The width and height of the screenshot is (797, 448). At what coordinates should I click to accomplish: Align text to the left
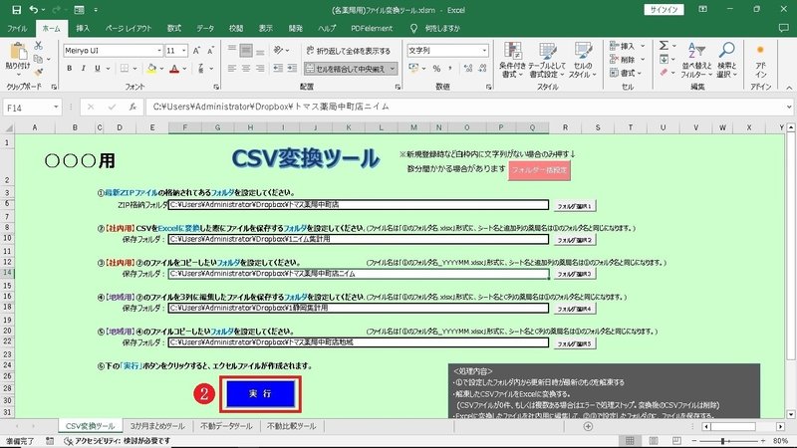[x=232, y=68]
